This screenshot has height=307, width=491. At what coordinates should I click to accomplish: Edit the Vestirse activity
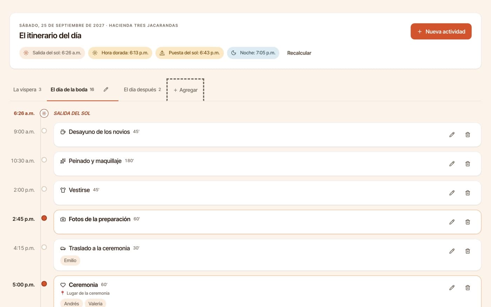[452, 193]
